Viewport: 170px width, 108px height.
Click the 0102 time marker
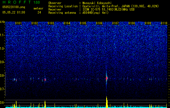click(35, 23)
